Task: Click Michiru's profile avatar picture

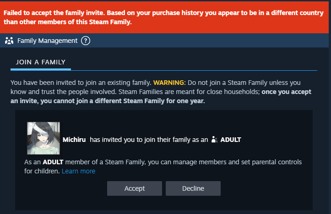Action: tap(43, 138)
